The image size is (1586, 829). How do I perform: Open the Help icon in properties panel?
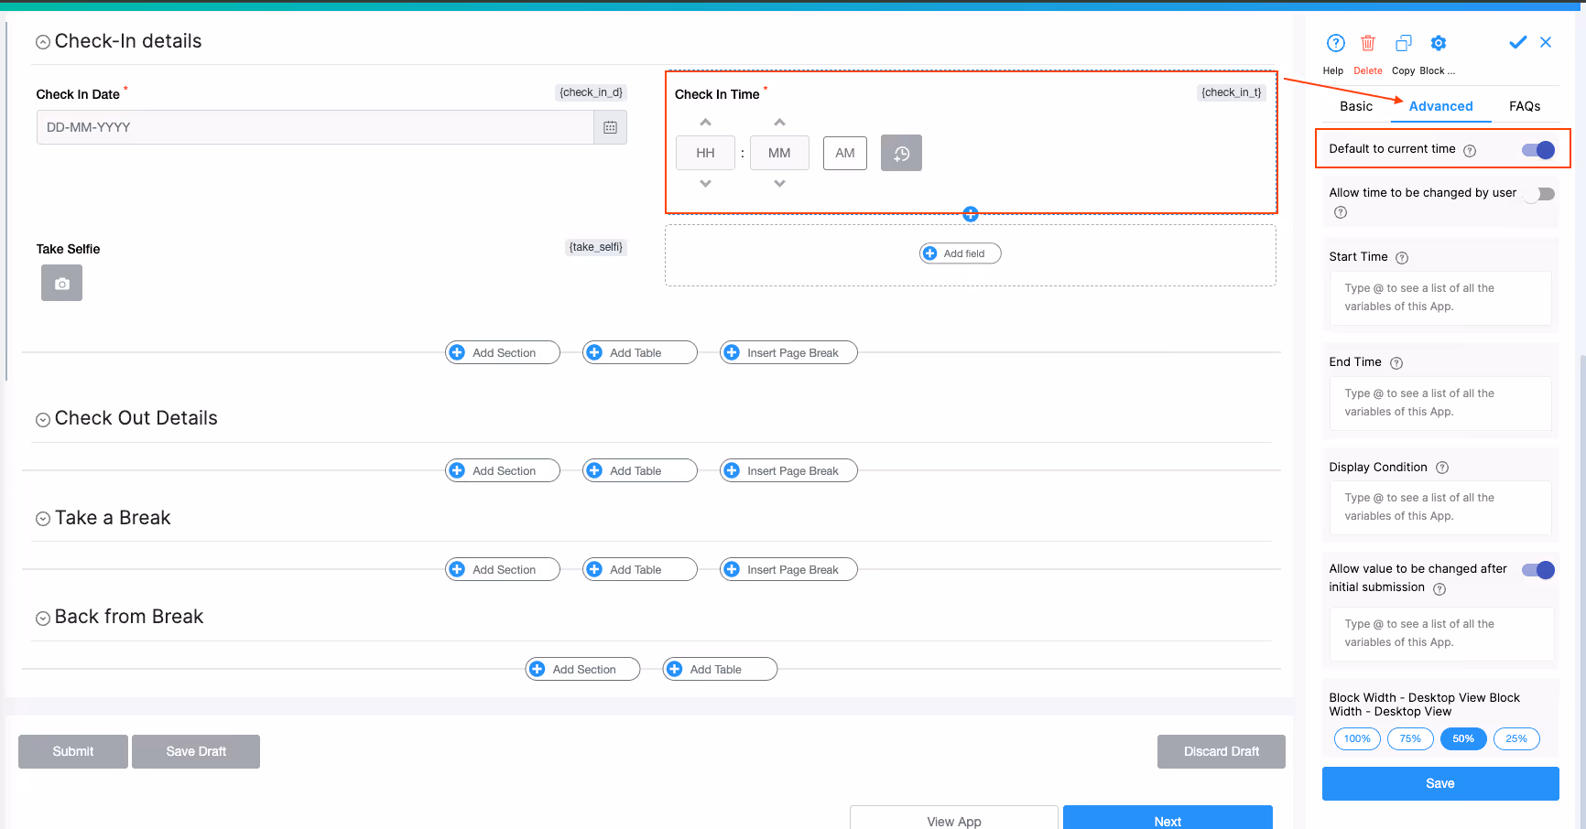1335,43
